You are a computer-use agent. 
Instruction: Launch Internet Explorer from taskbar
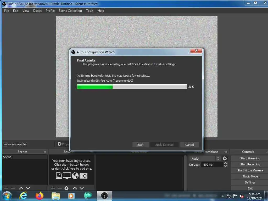click(x=23, y=196)
